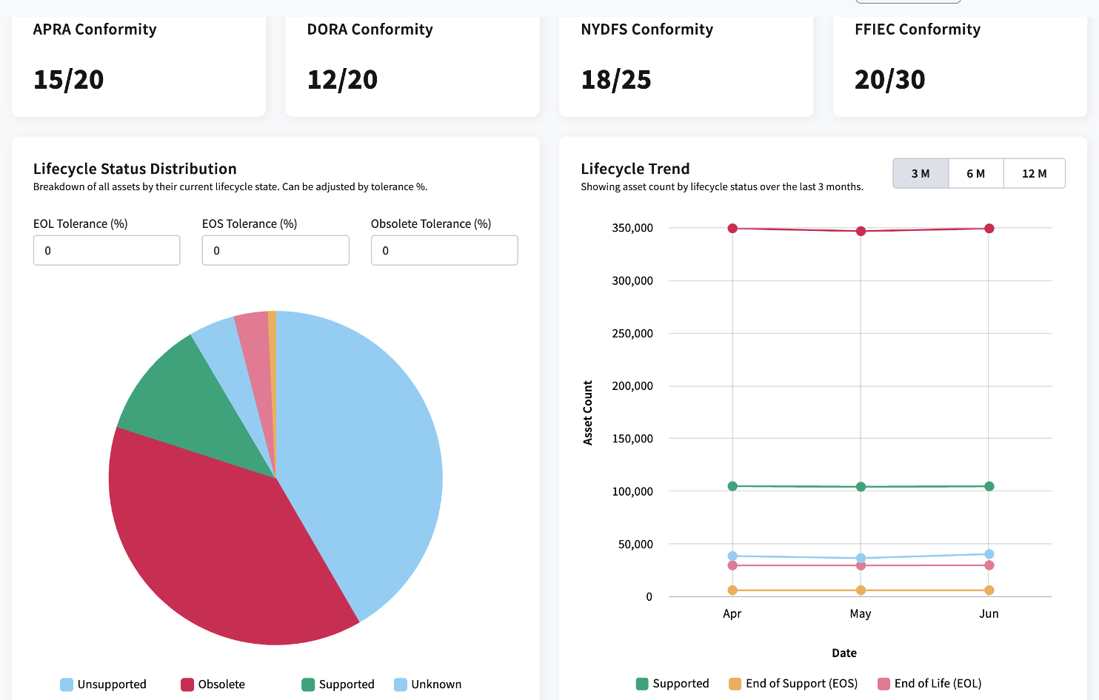Click the green Supported June data point

[989, 486]
